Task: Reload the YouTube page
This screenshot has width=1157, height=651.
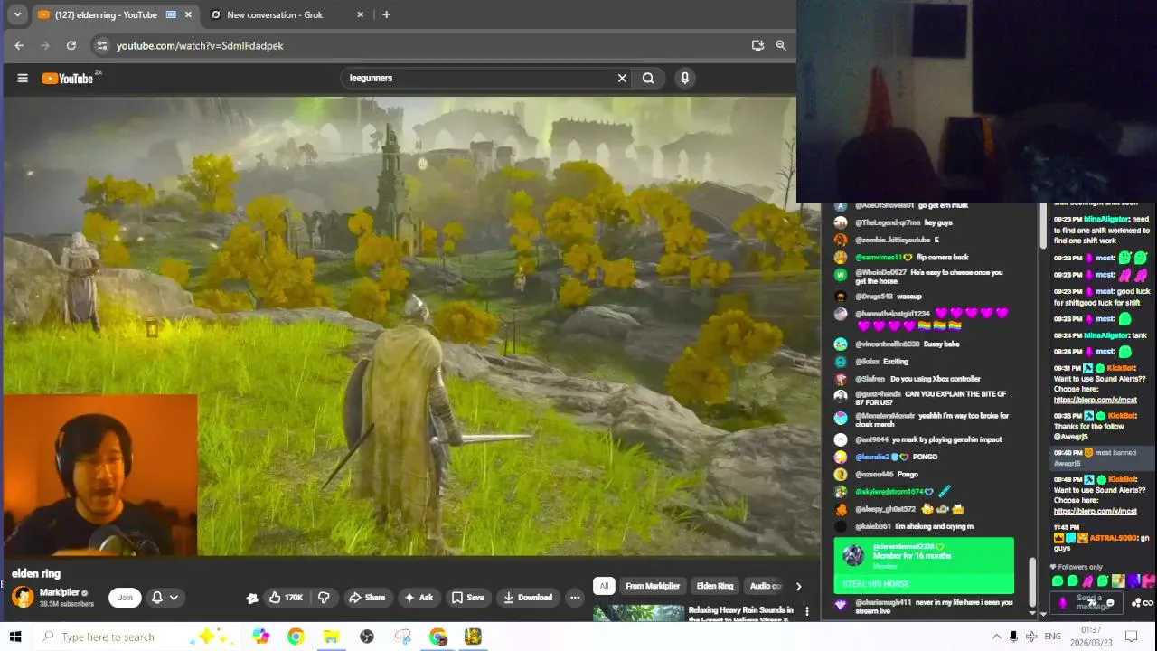Action: tap(71, 45)
